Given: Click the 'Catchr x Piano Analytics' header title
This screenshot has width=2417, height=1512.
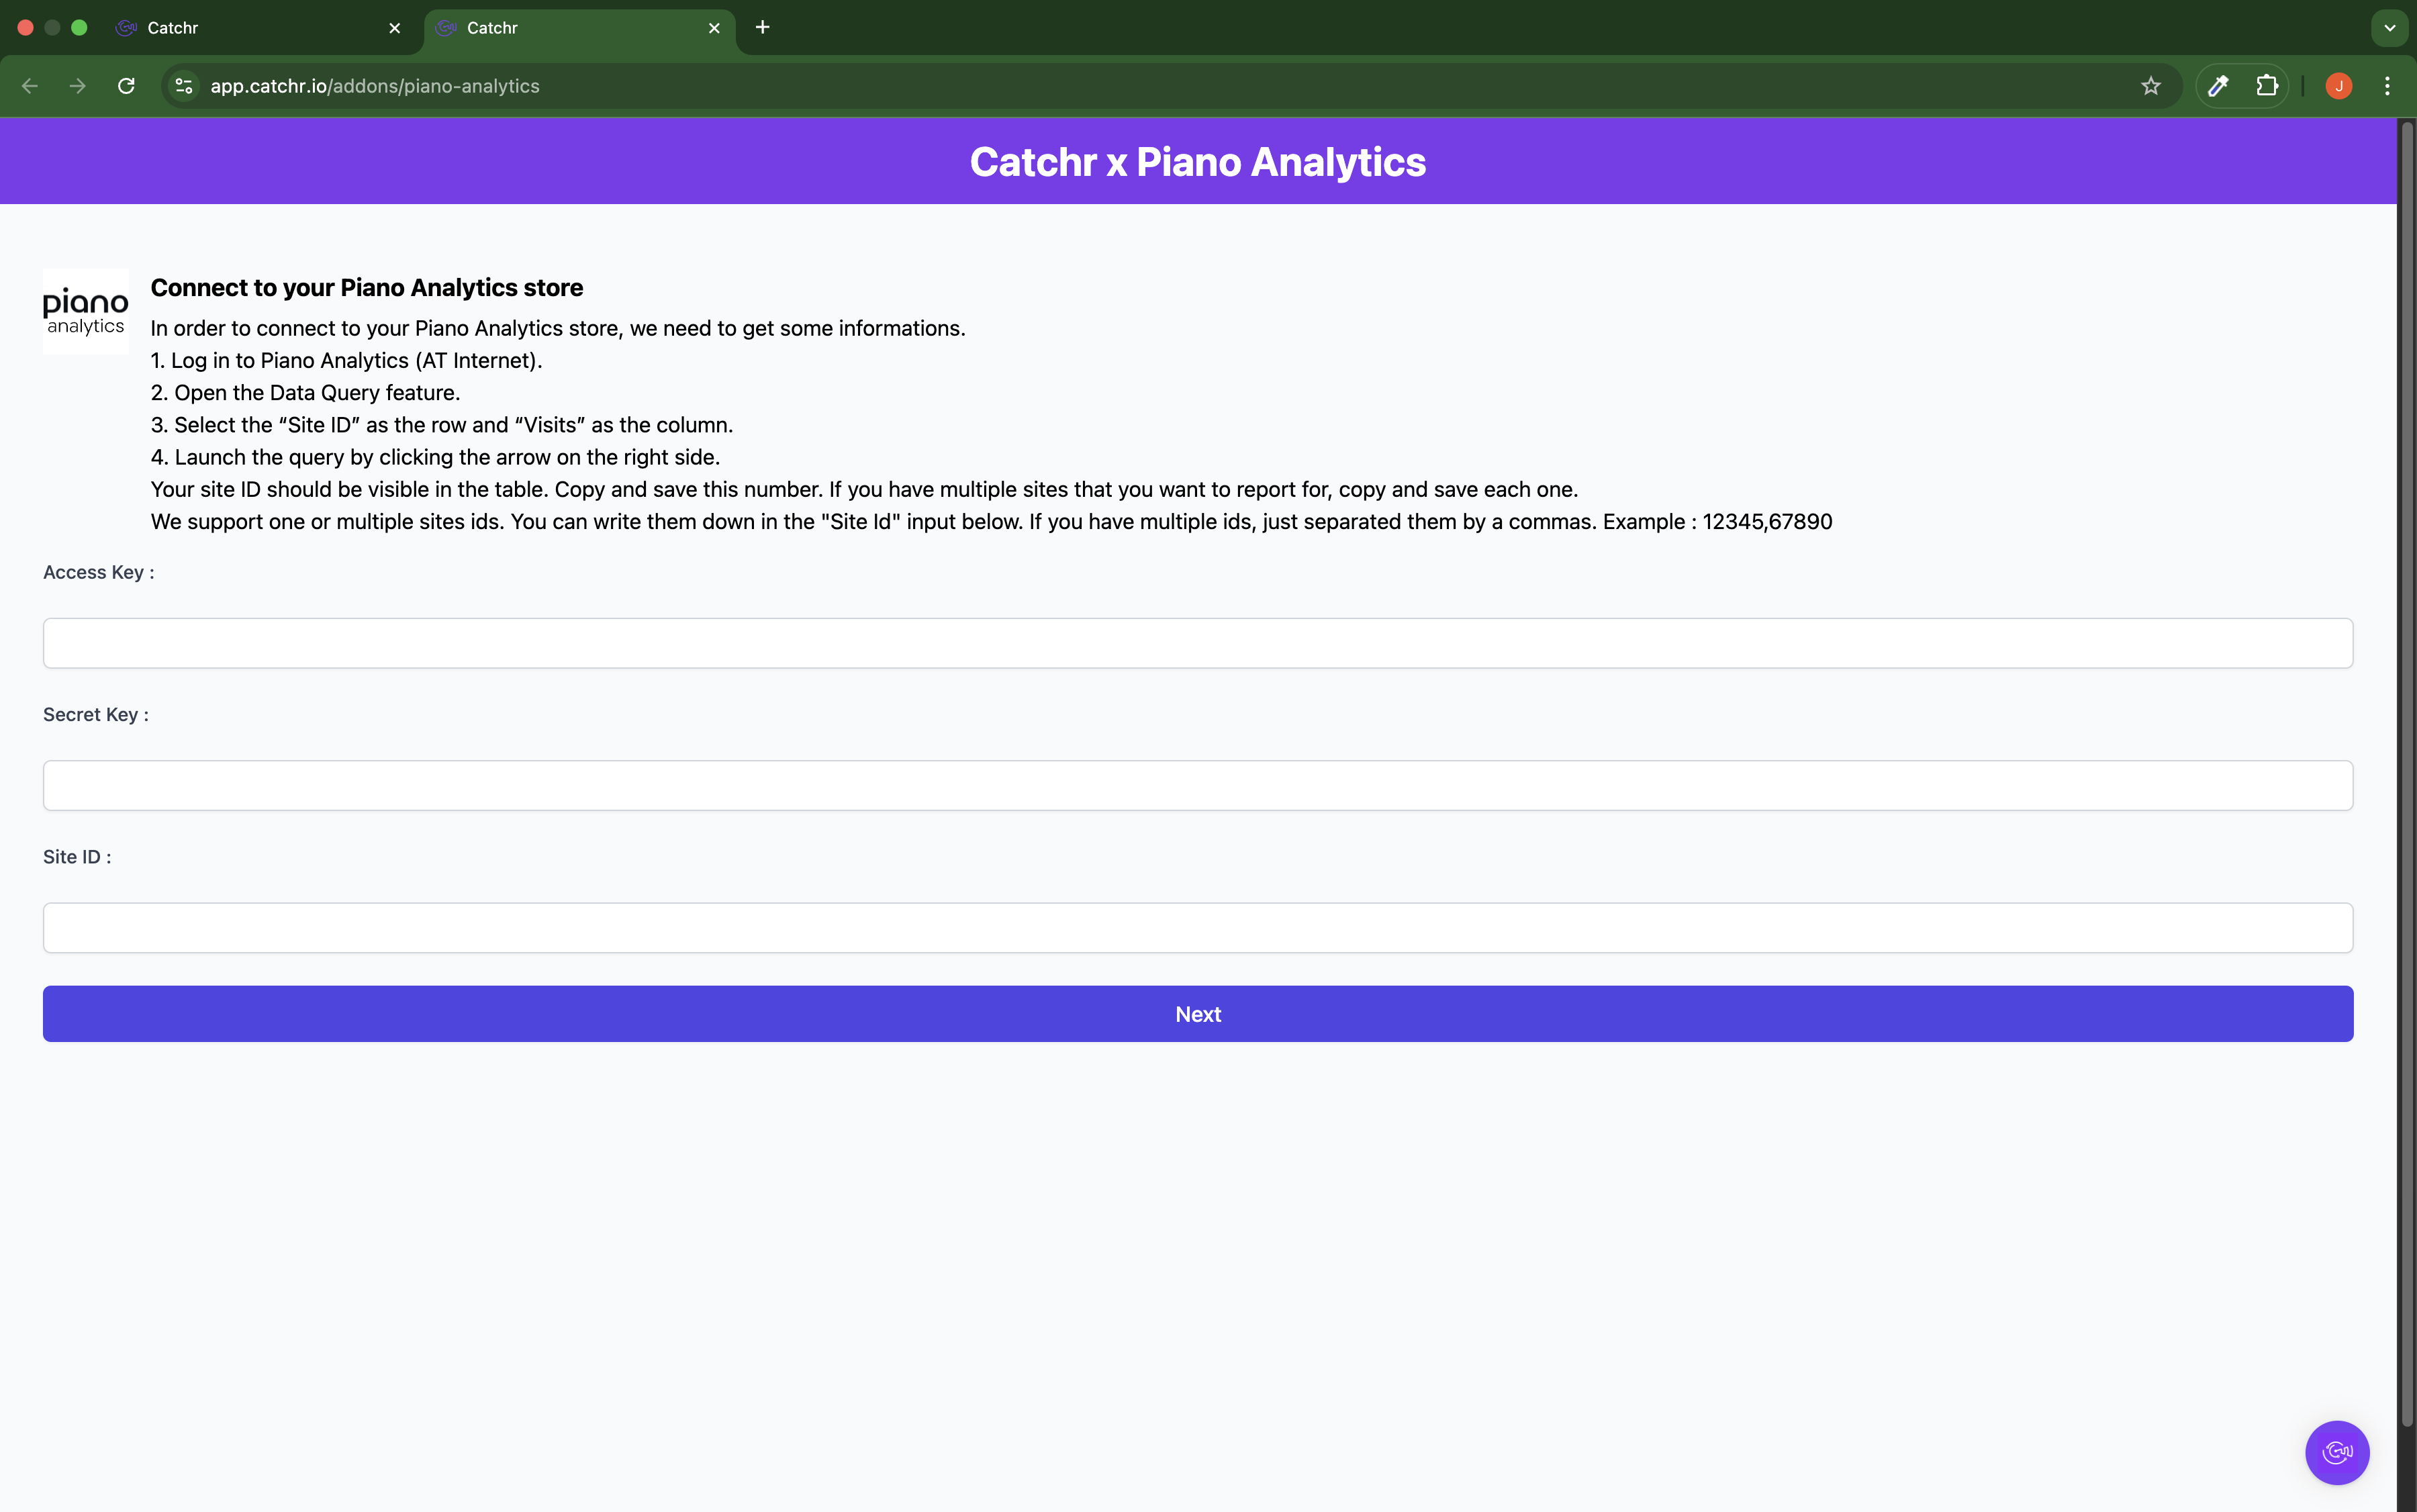Looking at the screenshot, I should (1198, 162).
